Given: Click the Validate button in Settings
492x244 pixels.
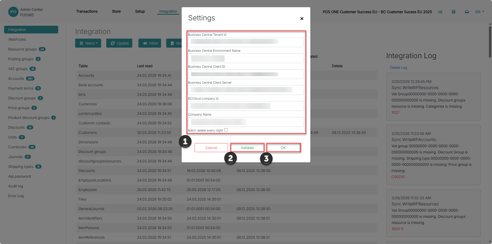Looking at the screenshot, I should [x=247, y=148].
